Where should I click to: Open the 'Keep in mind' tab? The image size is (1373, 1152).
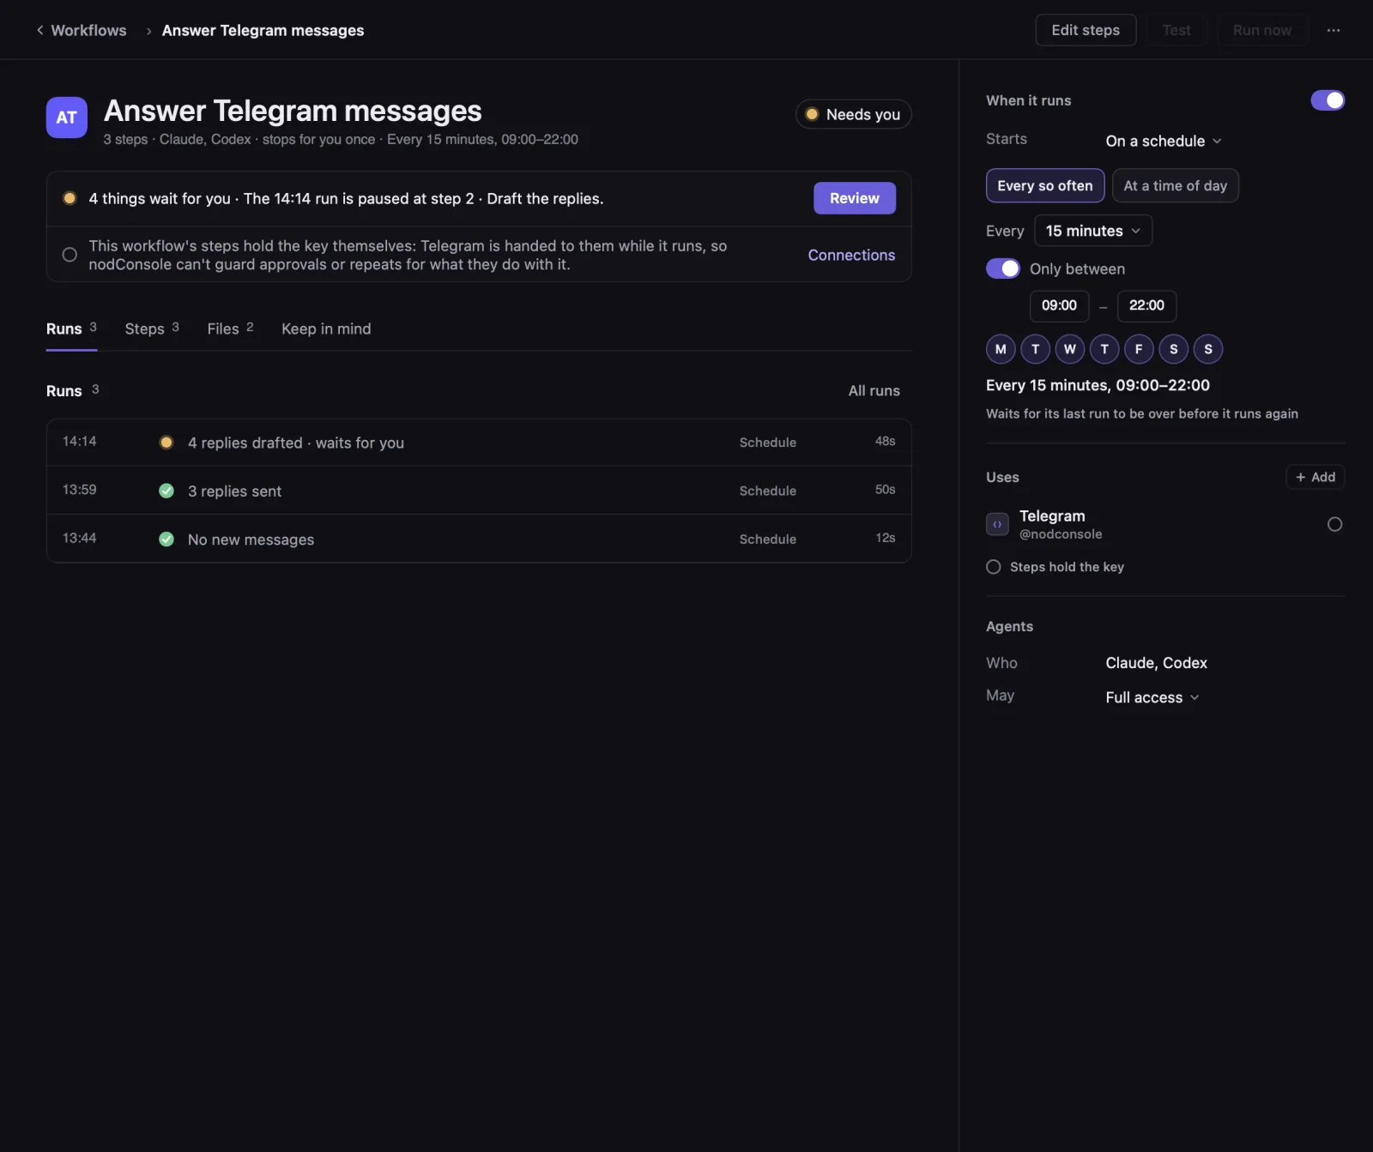326,329
